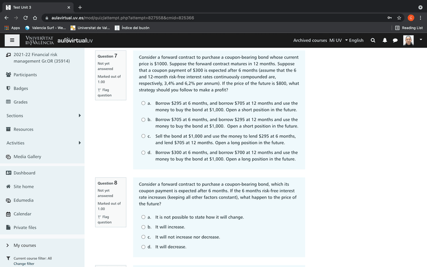Open the hamburger side menu toggle
Screen dimensions: 427x267
click(x=12, y=40)
